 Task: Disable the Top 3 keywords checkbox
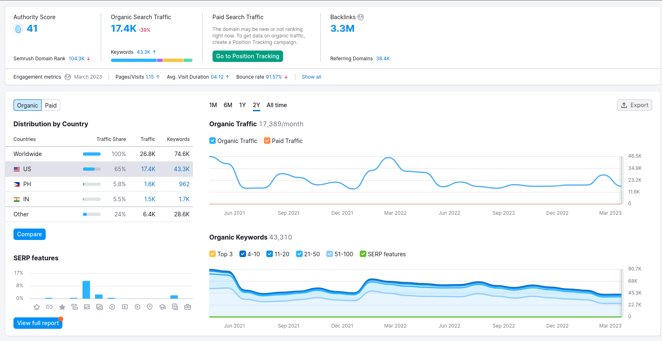(213, 254)
